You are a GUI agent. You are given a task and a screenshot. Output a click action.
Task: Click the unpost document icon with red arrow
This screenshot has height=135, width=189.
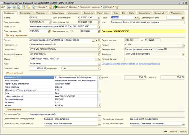click(28, 7)
